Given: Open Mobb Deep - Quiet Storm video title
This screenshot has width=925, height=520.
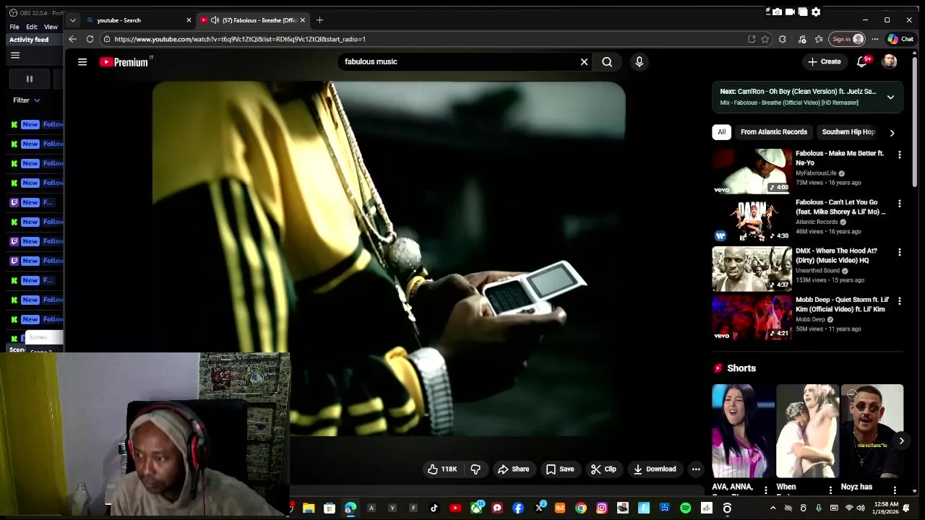Looking at the screenshot, I should coord(843,304).
